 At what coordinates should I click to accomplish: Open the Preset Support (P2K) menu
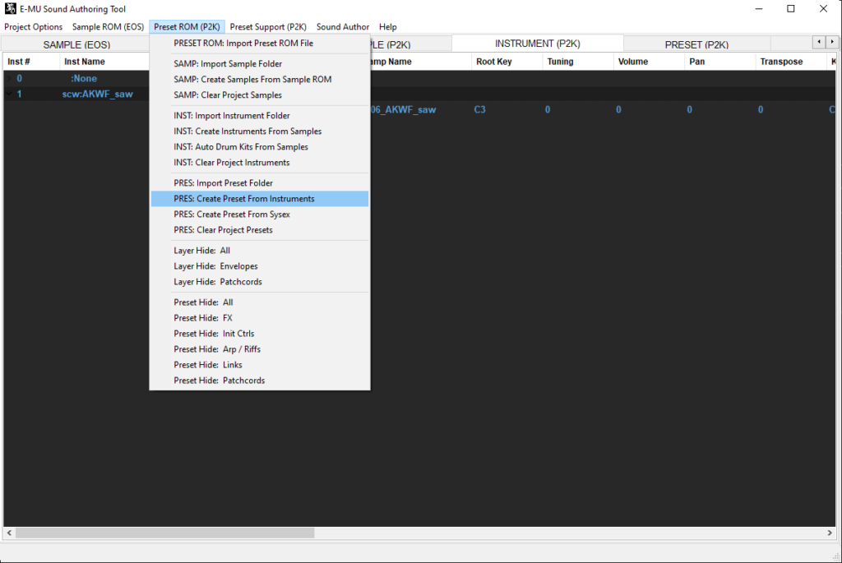point(268,27)
